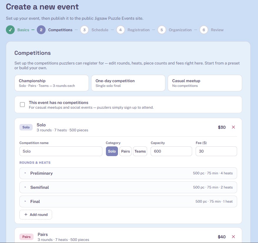The height and width of the screenshot is (243, 258).
Task: Apply the Championship preset
Action: (51, 83)
